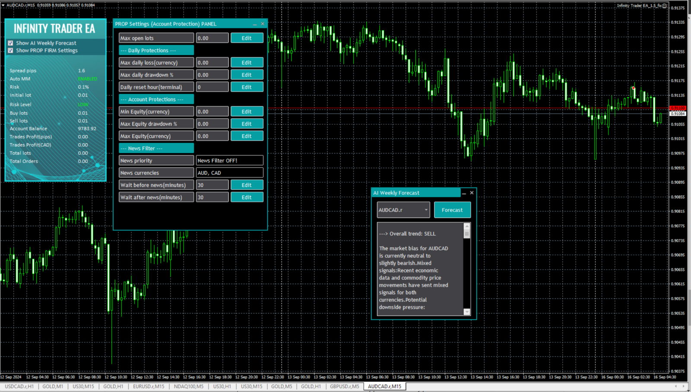Select the active AUDCAD.r,M15 chart tab
The width and height of the screenshot is (691, 392).
point(384,386)
